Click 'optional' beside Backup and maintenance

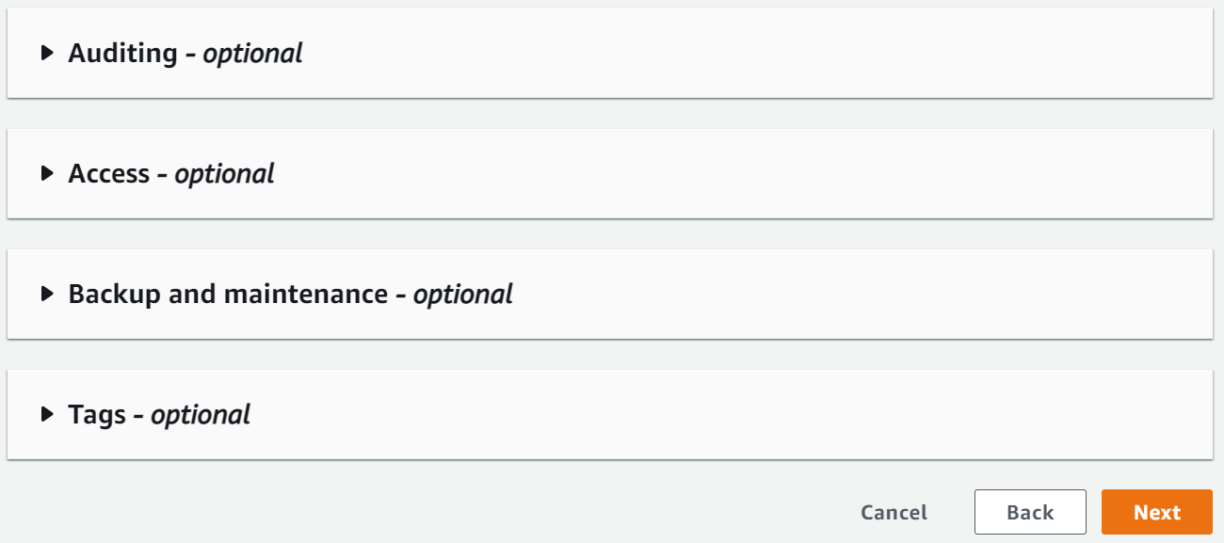pyautogui.click(x=462, y=295)
